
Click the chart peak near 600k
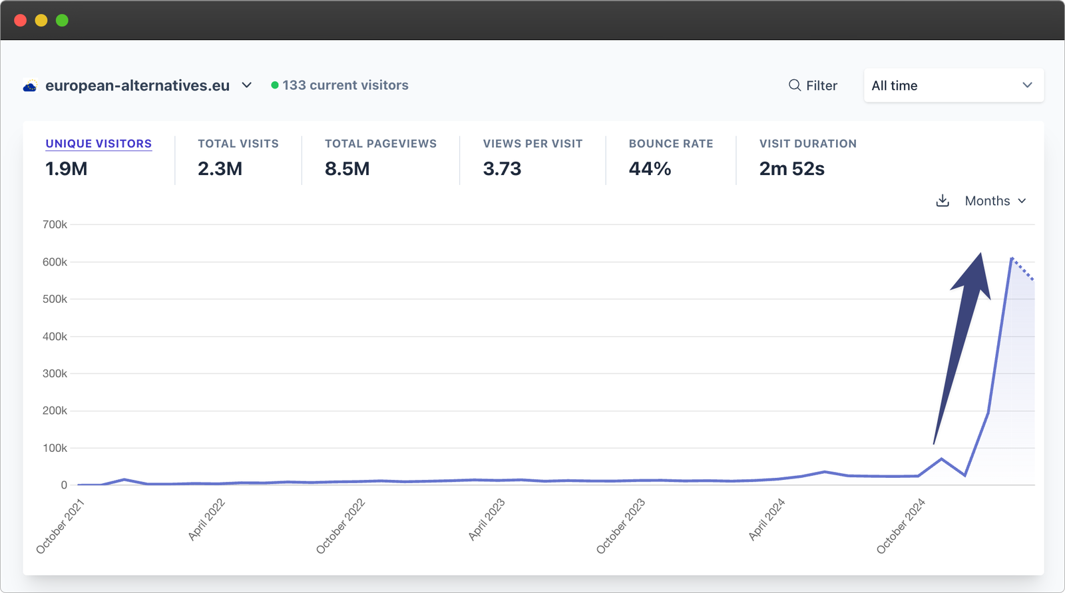[1011, 258]
